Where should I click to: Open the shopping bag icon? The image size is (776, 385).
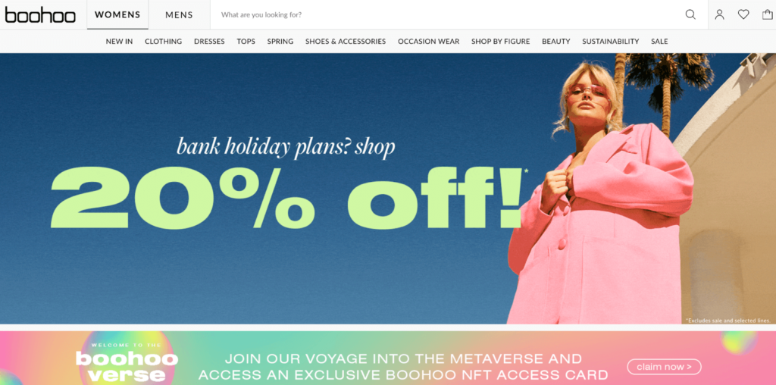(x=767, y=15)
